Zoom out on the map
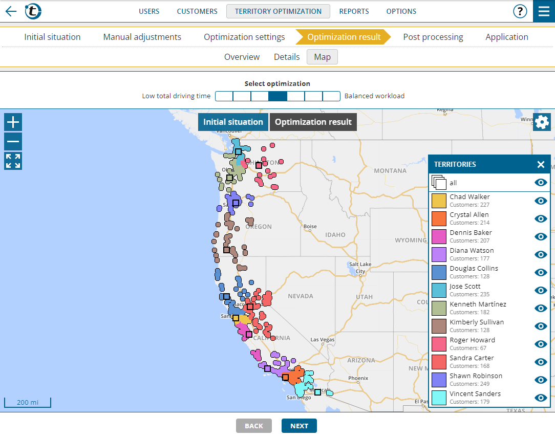The width and height of the screenshot is (555, 438). click(13, 141)
